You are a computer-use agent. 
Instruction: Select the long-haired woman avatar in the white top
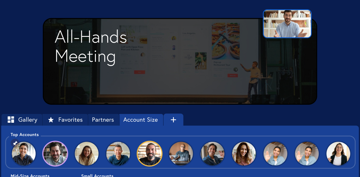pyautogui.click(x=87, y=154)
